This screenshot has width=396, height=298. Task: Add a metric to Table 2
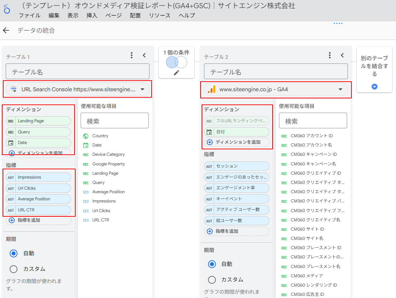click(237, 231)
